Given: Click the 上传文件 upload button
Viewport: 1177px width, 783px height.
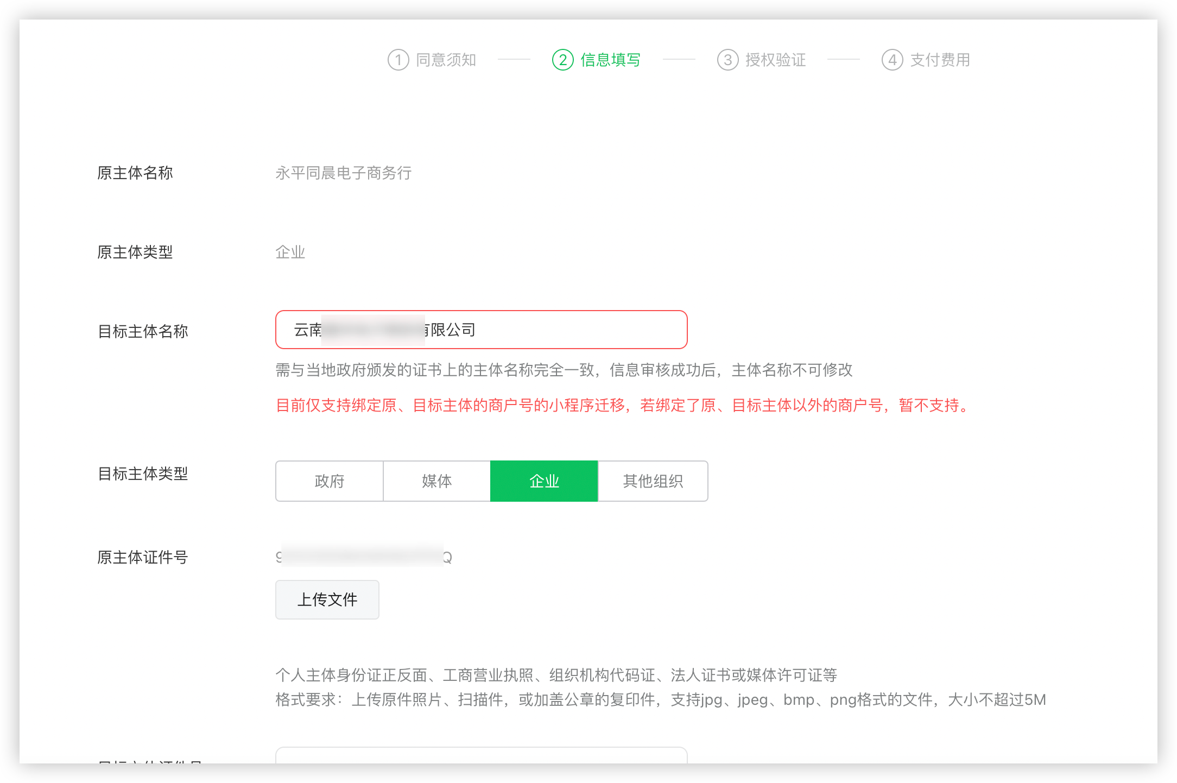Looking at the screenshot, I should click(x=327, y=599).
